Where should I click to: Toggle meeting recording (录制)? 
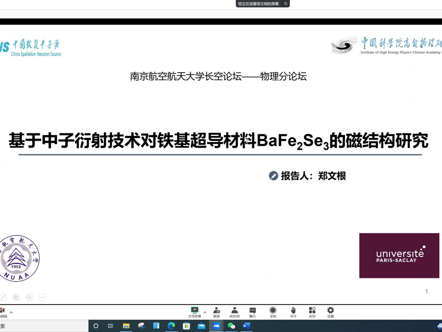point(273,310)
